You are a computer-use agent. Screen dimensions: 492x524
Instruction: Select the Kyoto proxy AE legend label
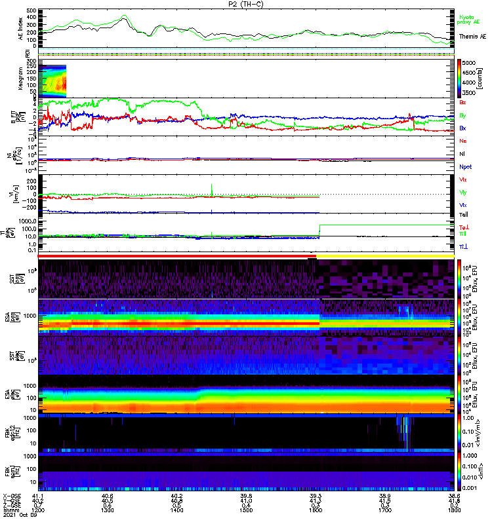click(468, 20)
